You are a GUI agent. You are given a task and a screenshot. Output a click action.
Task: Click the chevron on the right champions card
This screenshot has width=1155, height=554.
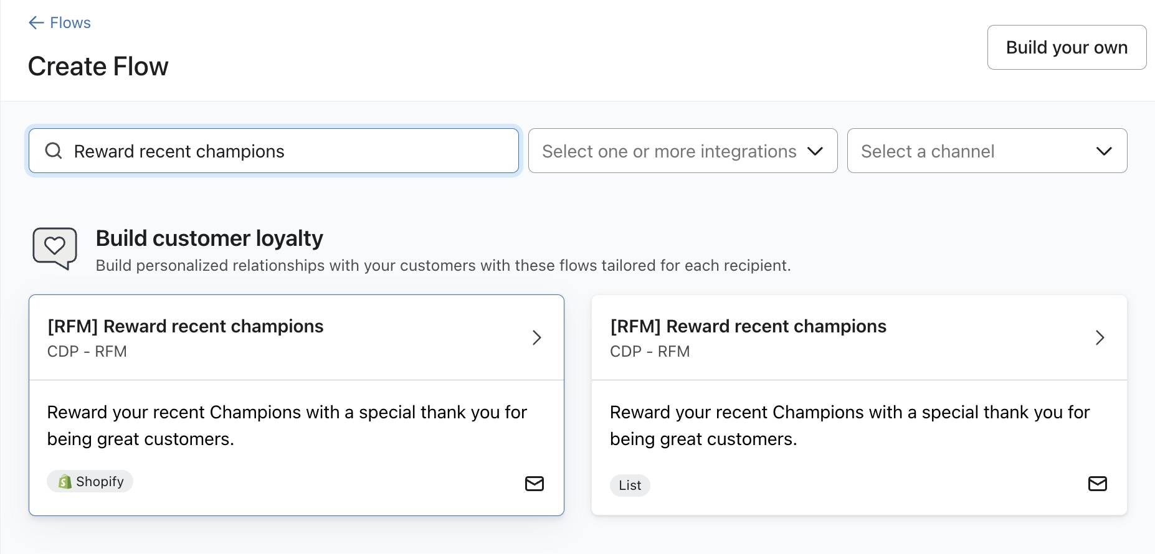(x=1100, y=337)
